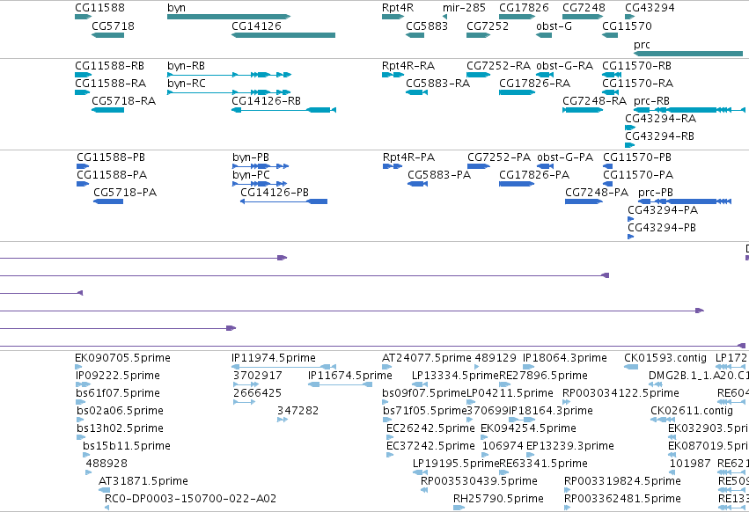Select the byn-RC transcript label

(187, 83)
